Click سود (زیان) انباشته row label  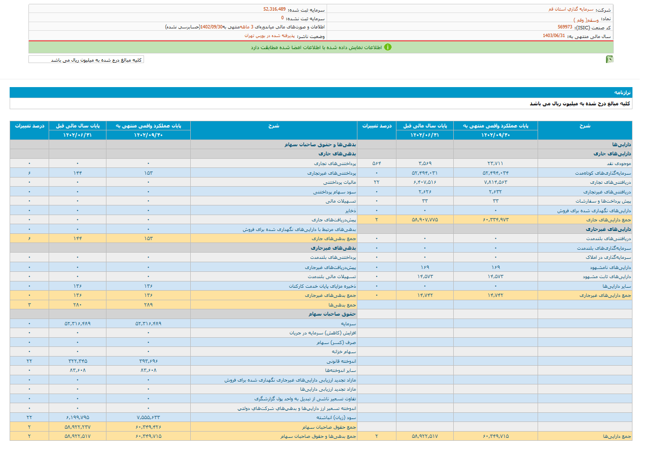coord(336,418)
